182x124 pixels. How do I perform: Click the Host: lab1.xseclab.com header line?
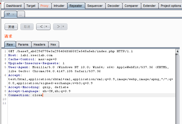[x=30, y=55]
